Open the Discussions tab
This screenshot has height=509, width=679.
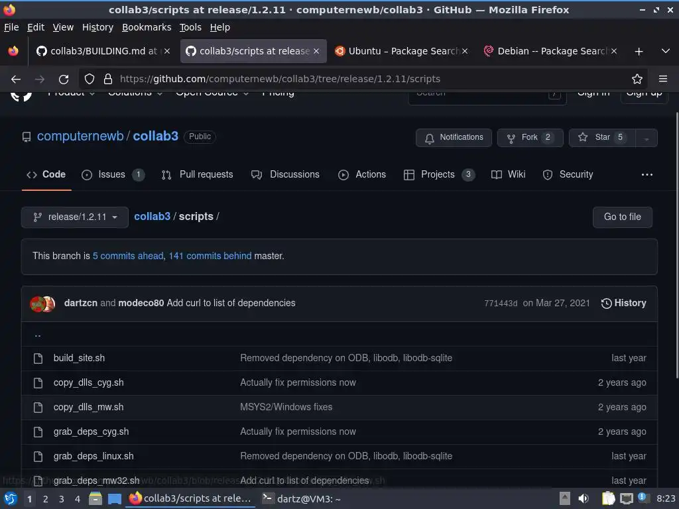[x=285, y=174]
